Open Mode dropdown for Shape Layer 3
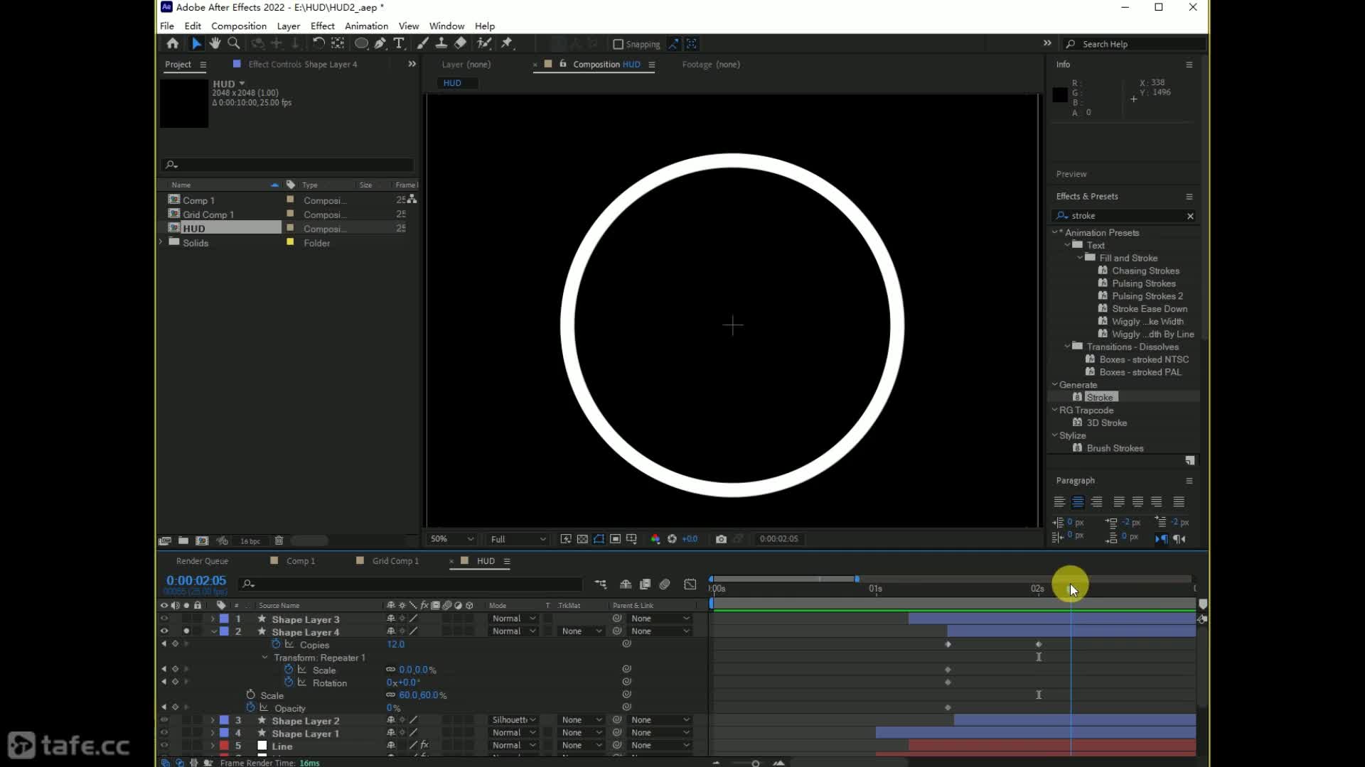 click(x=514, y=619)
